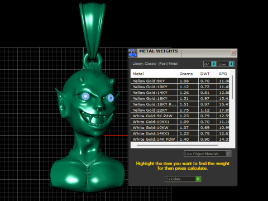Select the Yellow Gold:22KY row
The width and height of the screenshot is (268, 201).
coord(180,110)
